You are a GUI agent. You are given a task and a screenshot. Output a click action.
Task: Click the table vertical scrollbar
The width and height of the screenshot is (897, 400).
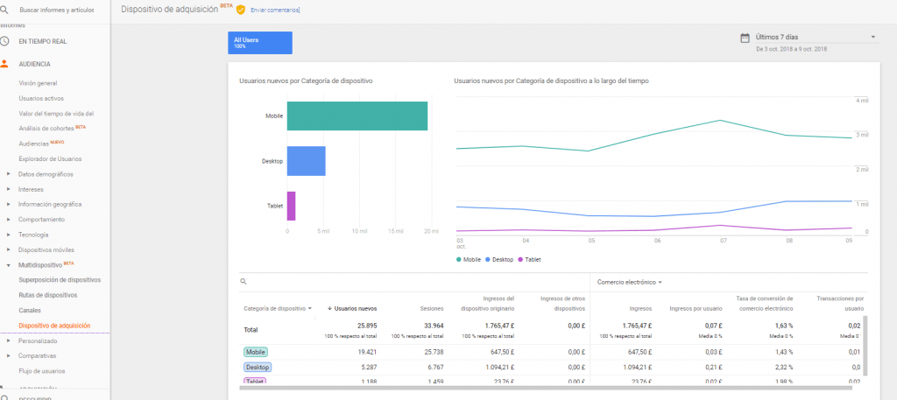pos(865,346)
